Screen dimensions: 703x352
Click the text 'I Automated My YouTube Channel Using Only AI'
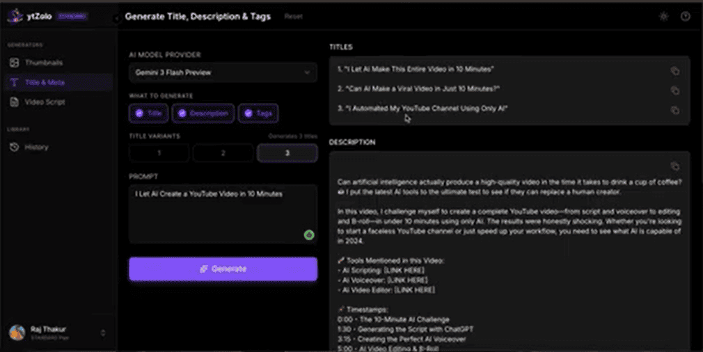(426, 109)
